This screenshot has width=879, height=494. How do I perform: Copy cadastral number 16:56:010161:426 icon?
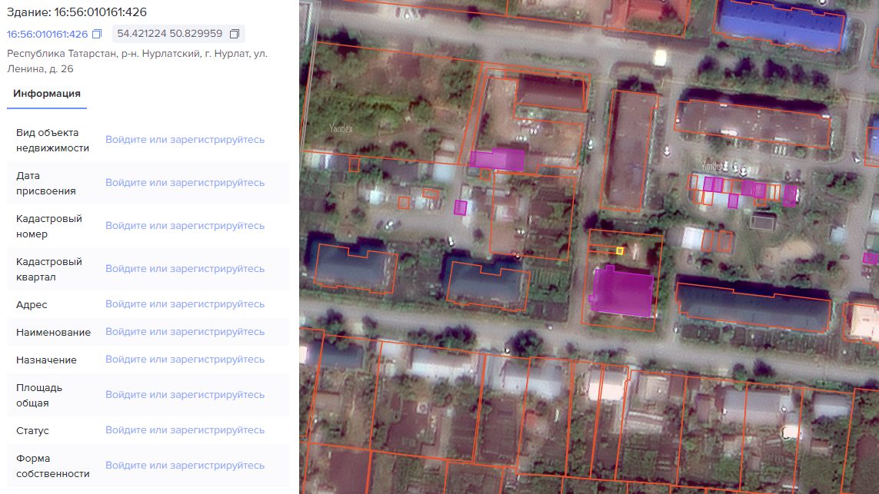(x=97, y=34)
